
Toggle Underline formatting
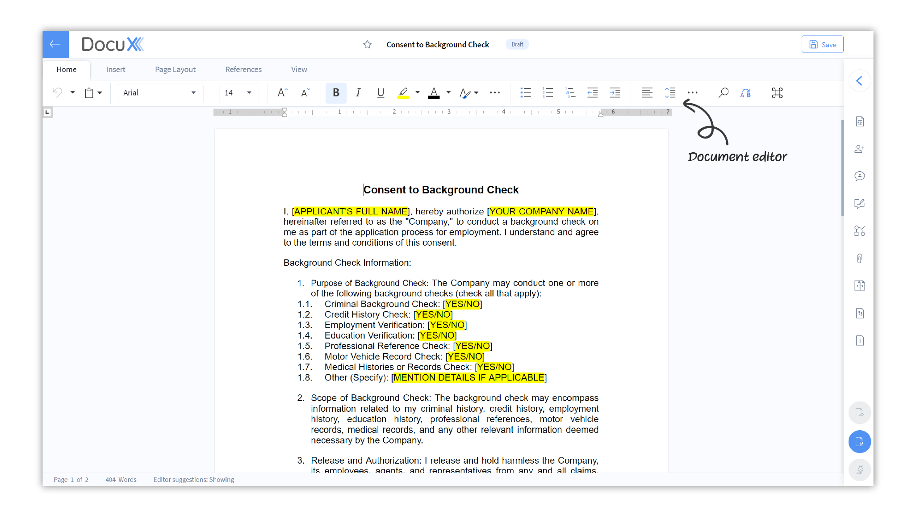381,92
